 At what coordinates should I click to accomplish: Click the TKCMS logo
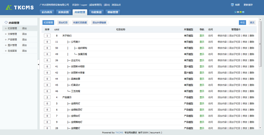point(20,7)
